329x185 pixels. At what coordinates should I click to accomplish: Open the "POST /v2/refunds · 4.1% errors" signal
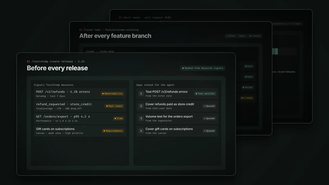tap(80, 94)
